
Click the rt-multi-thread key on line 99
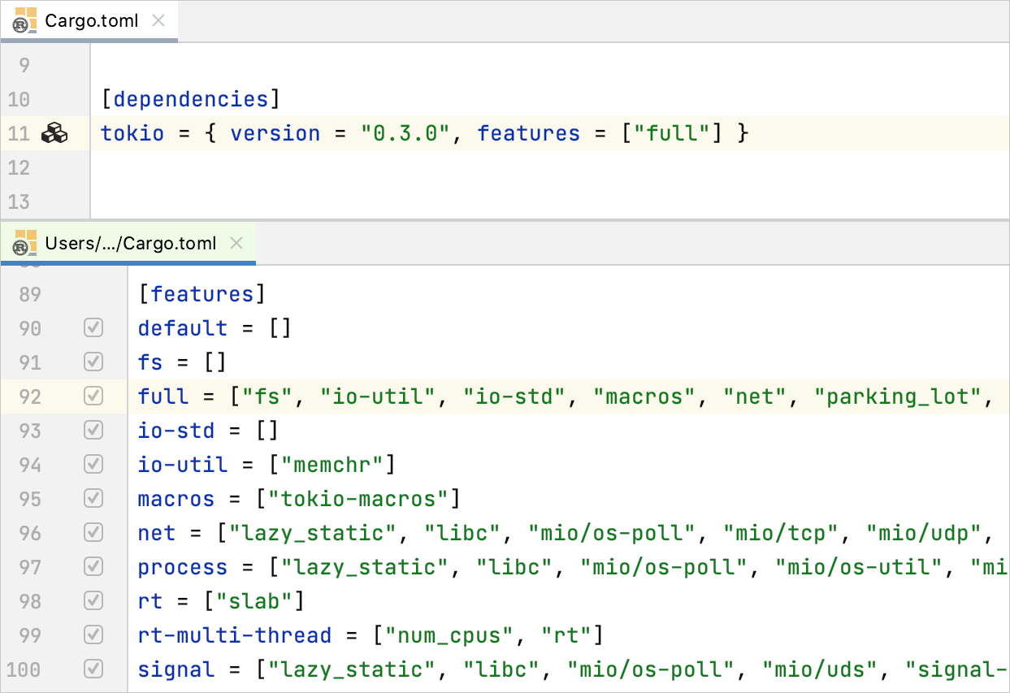[x=235, y=636]
